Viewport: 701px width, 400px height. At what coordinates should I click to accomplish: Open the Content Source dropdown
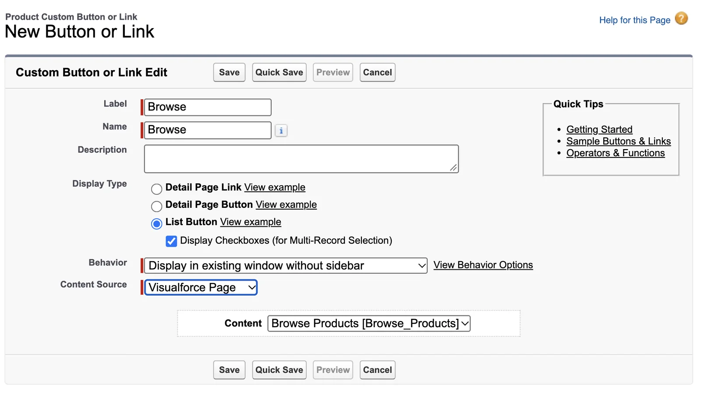(x=201, y=288)
